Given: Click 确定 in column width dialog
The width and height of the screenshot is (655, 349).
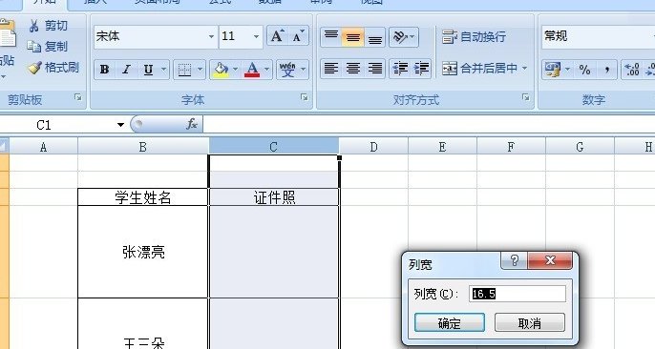Looking at the screenshot, I should point(450,322).
